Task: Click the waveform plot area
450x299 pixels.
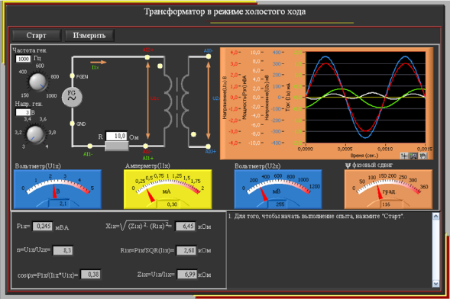Action: tap(366, 98)
